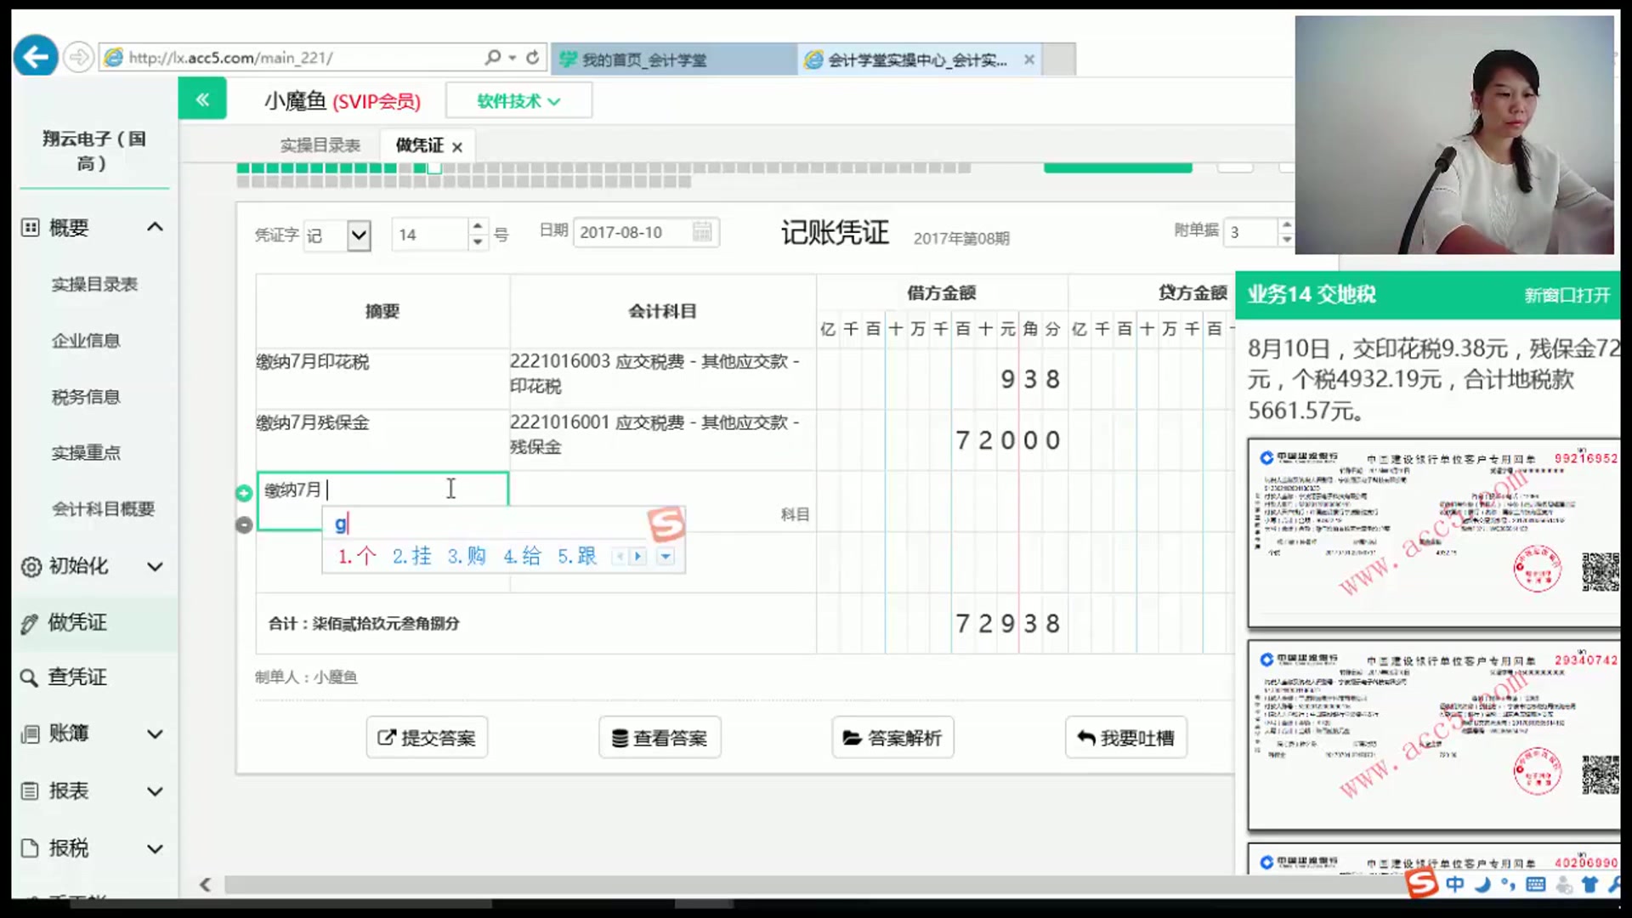Open the date picker calendar icon
Screen dimensions: 1632x918
(x=702, y=232)
